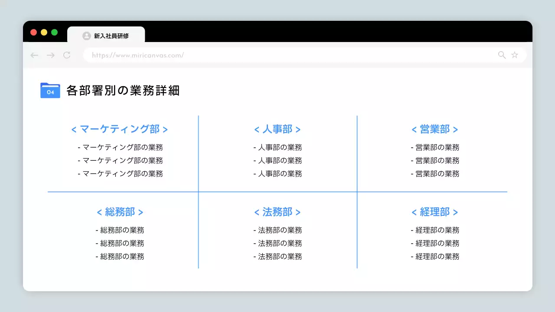Click the slide title 各部署別の業務詳細
The height and width of the screenshot is (312, 555).
[x=123, y=91]
